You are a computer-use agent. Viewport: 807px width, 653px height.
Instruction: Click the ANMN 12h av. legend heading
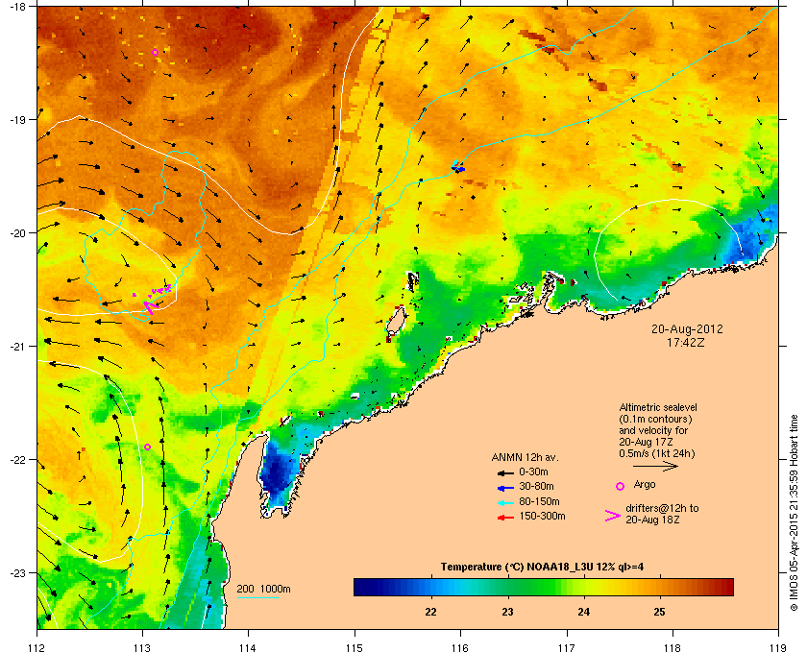[525, 457]
